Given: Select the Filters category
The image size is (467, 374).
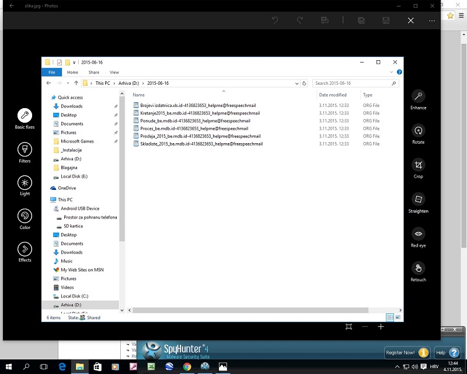Looking at the screenshot, I should (x=25, y=149).
